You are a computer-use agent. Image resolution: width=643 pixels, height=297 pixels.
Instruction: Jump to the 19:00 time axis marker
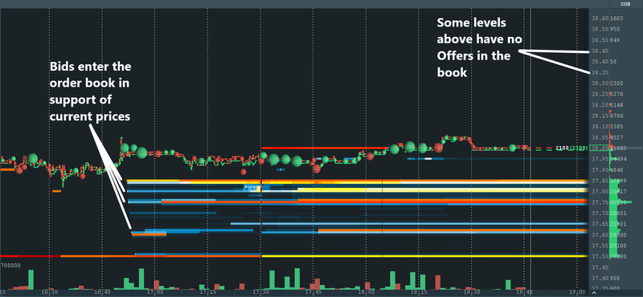coord(578,292)
